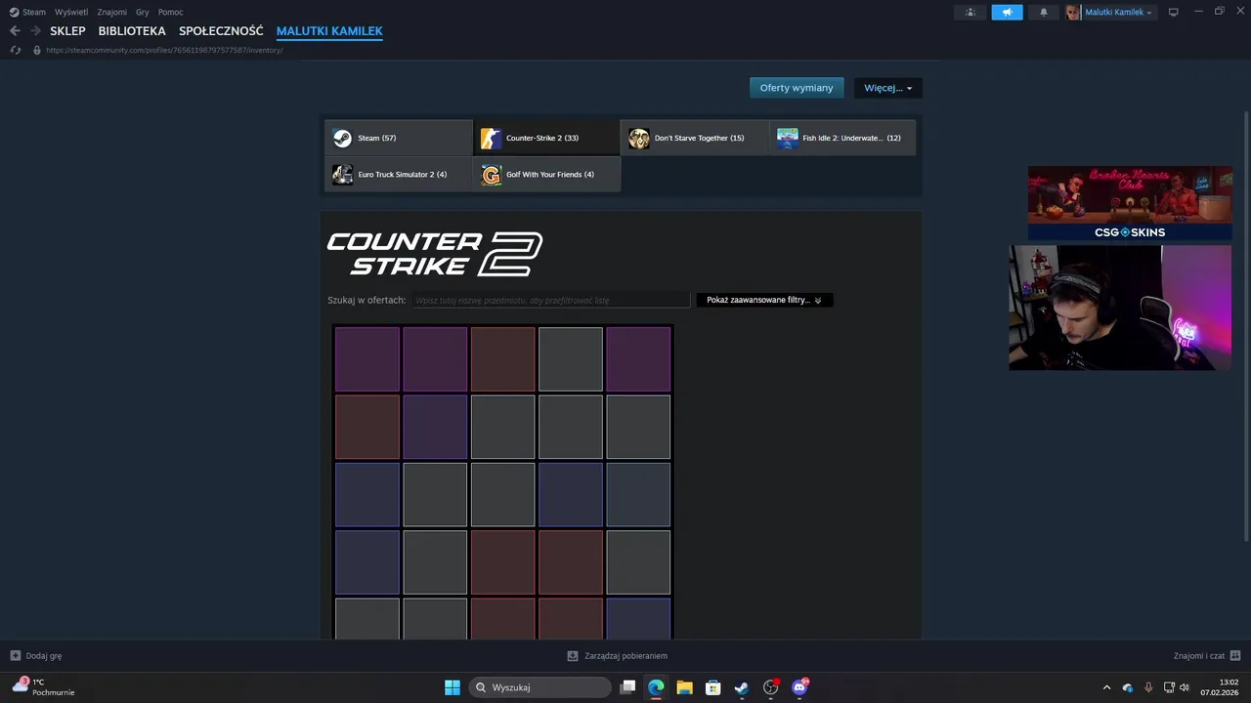The width and height of the screenshot is (1251, 703).
Task: Open the Gry menu
Action: 143,12
